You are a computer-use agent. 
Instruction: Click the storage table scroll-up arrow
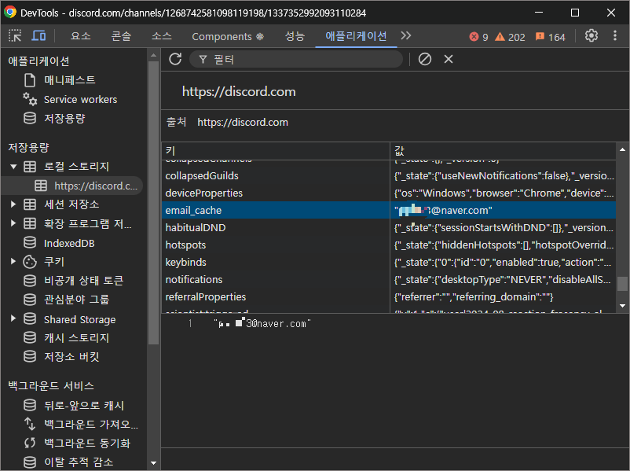click(622, 149)
